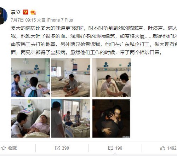Open photo of patient lying in bed
Screen dimensions: 177x156
30,118
